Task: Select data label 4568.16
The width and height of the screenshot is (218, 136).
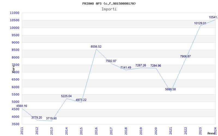Action: pyautogui.click(x=22, y=106)
